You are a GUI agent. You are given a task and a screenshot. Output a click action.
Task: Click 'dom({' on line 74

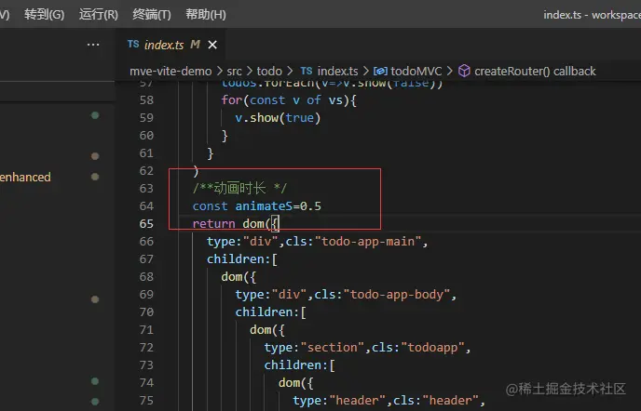coord(296,383)
